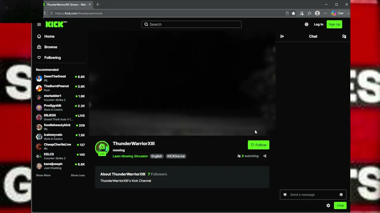Click the kaneljoseph channel name
Image resolution: width=380 pixels, height=213 pixels.
(x=53, y=164)
